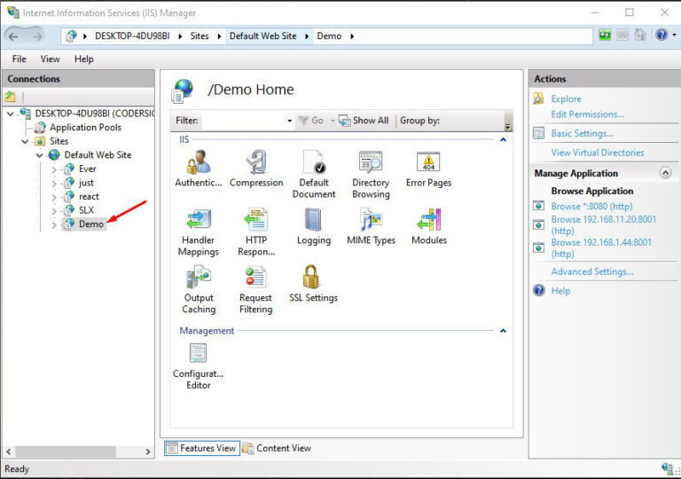Screen dimensions: 681x479
Task: Open the Configuration Editor
Action: 198,366
